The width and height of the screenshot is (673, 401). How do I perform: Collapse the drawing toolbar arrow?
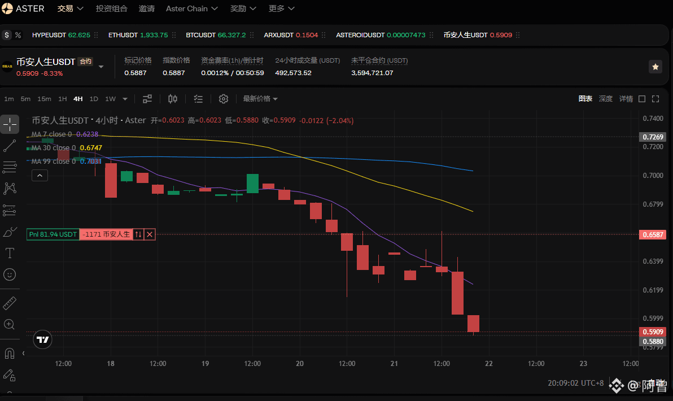tap(23, 354)
